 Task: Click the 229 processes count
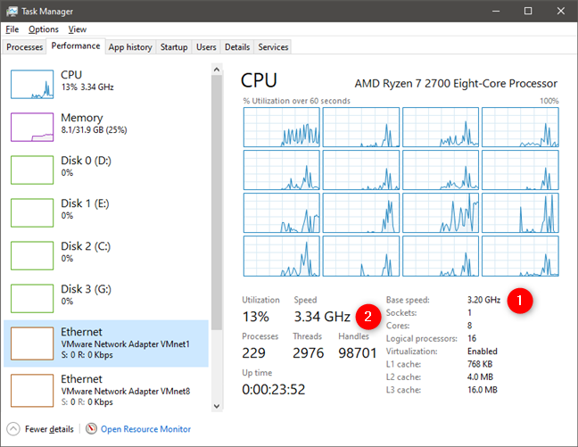coord(253,353)
